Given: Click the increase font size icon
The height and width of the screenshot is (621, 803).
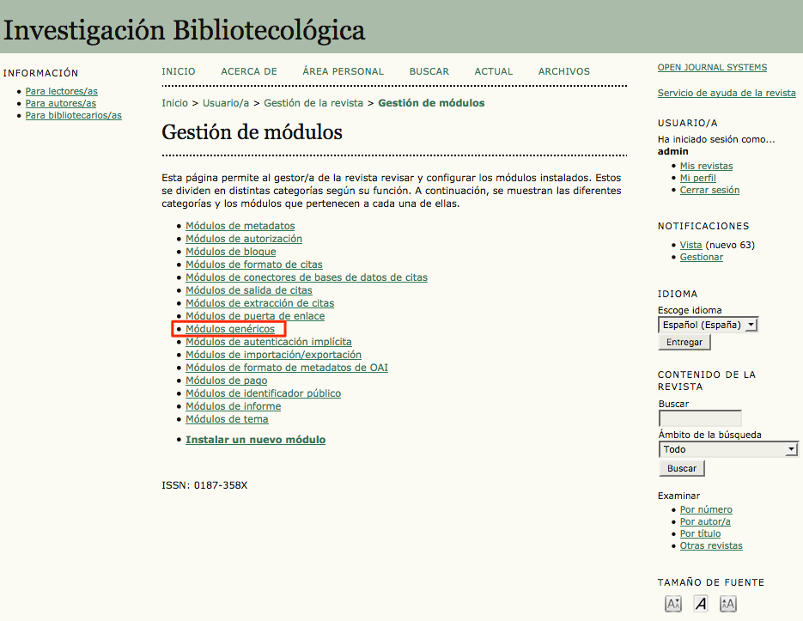Looking at the screenshot, I should click(728, 604).
